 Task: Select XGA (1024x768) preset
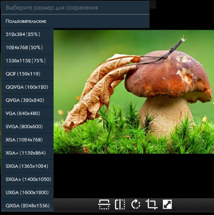click(x=28, y=140)
